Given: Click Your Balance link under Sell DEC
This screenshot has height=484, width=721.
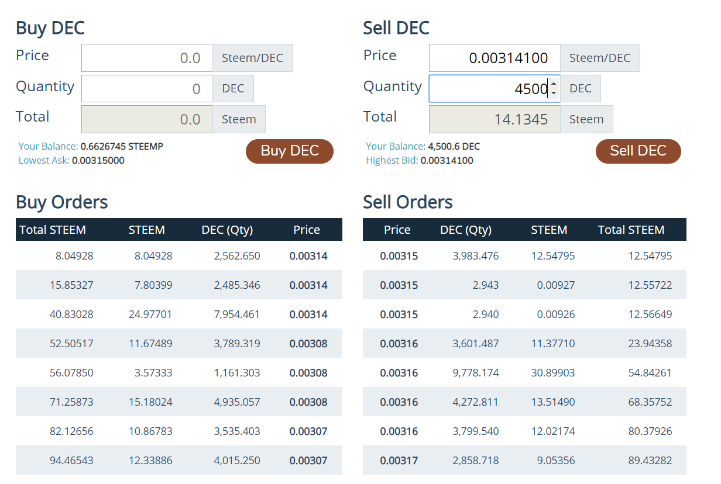Looking at the screenshot, I should click(x=396, y=146).
